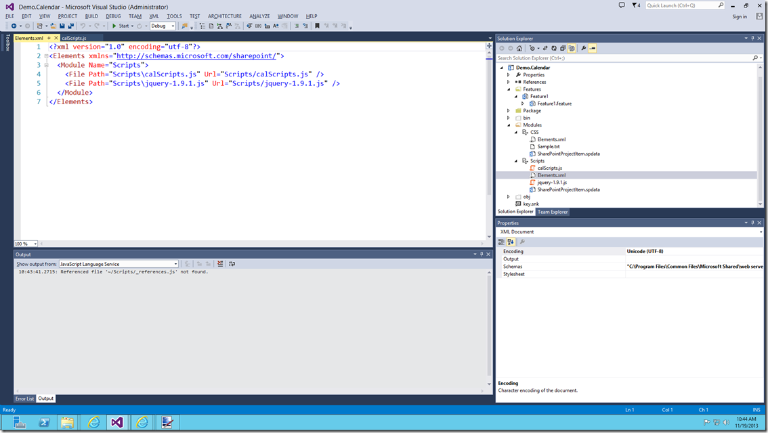
Task: Save the current file with Save icon
Action: coord(62,26)
